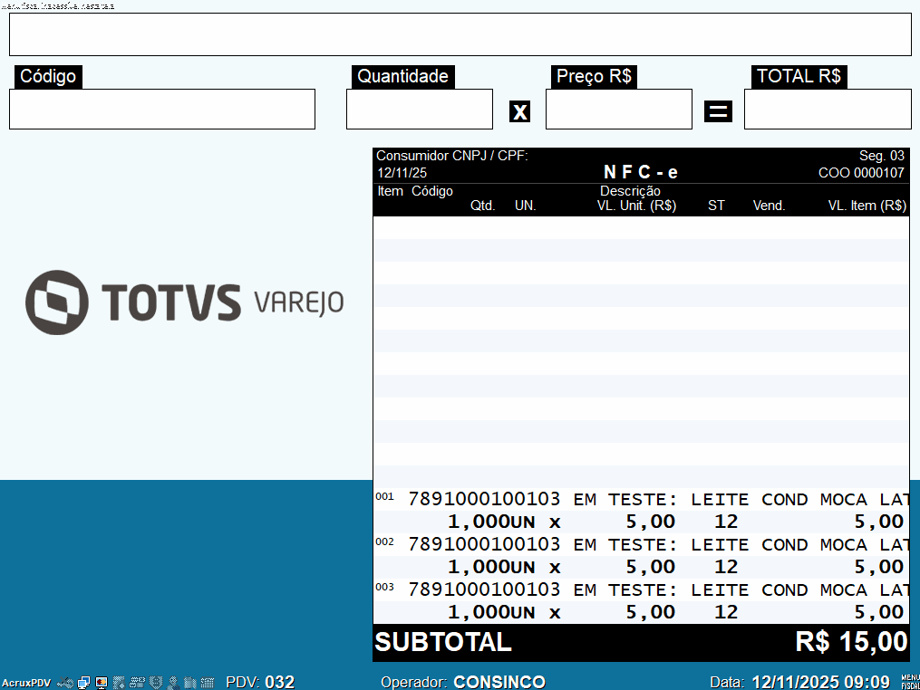This screenshot has height=690, width=920.
Task: Click the date and time 12/11/2025 09:09
Action: [820, 683]
